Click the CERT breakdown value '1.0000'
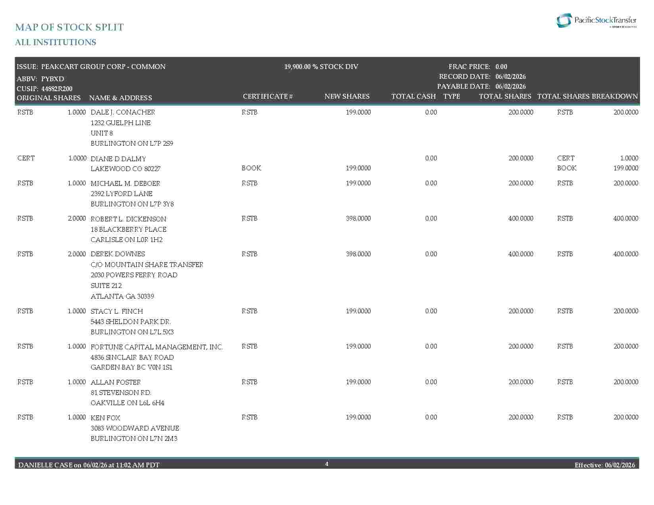 [629, 158]
